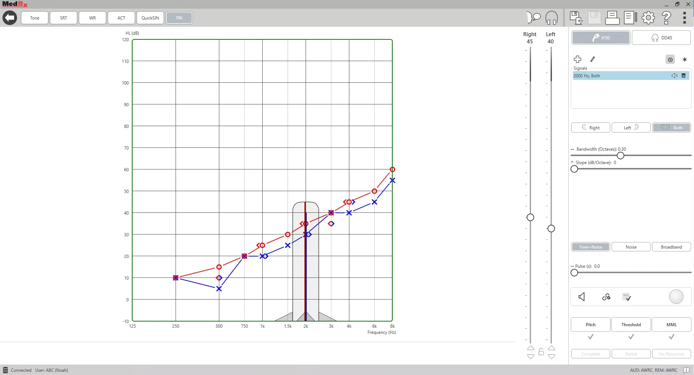Delete the 2000 Hz Both signal
Viewport: 694px width, 375px height.
pos(684,76)
